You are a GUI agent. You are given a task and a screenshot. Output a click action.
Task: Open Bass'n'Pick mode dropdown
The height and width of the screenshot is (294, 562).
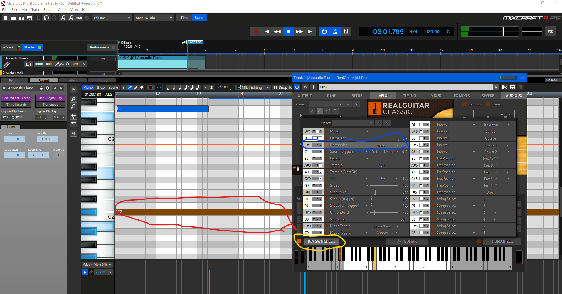tap(398, 226)
